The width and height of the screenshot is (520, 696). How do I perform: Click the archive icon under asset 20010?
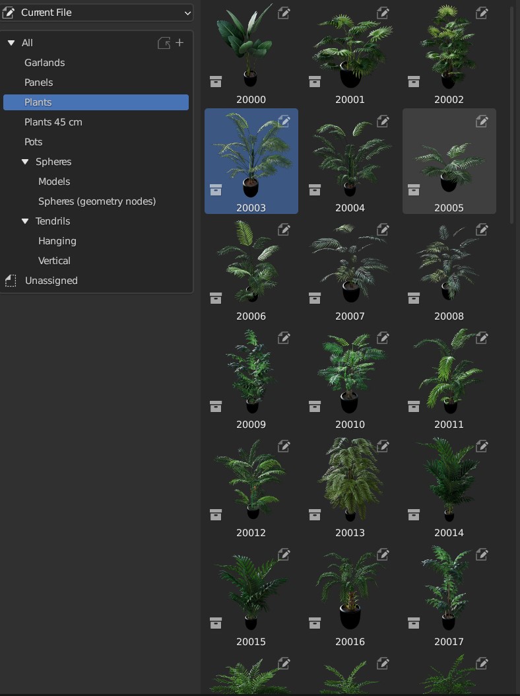tap(315, 407)
